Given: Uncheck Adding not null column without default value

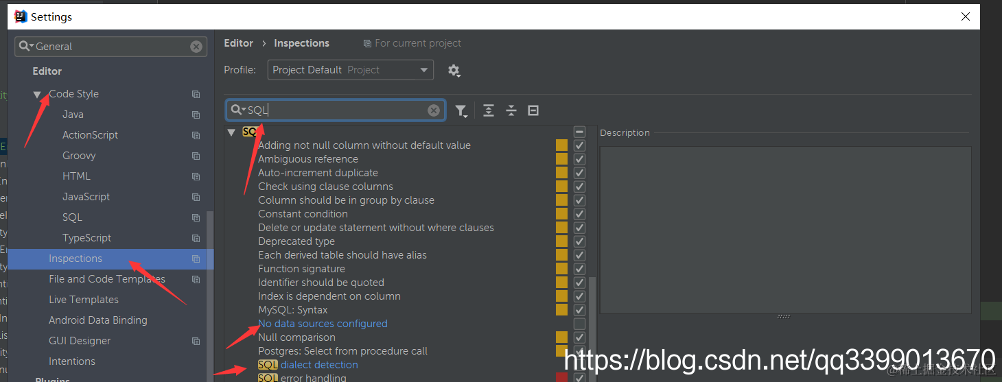Looking at the screenshot, I should [x=579, y=145].
